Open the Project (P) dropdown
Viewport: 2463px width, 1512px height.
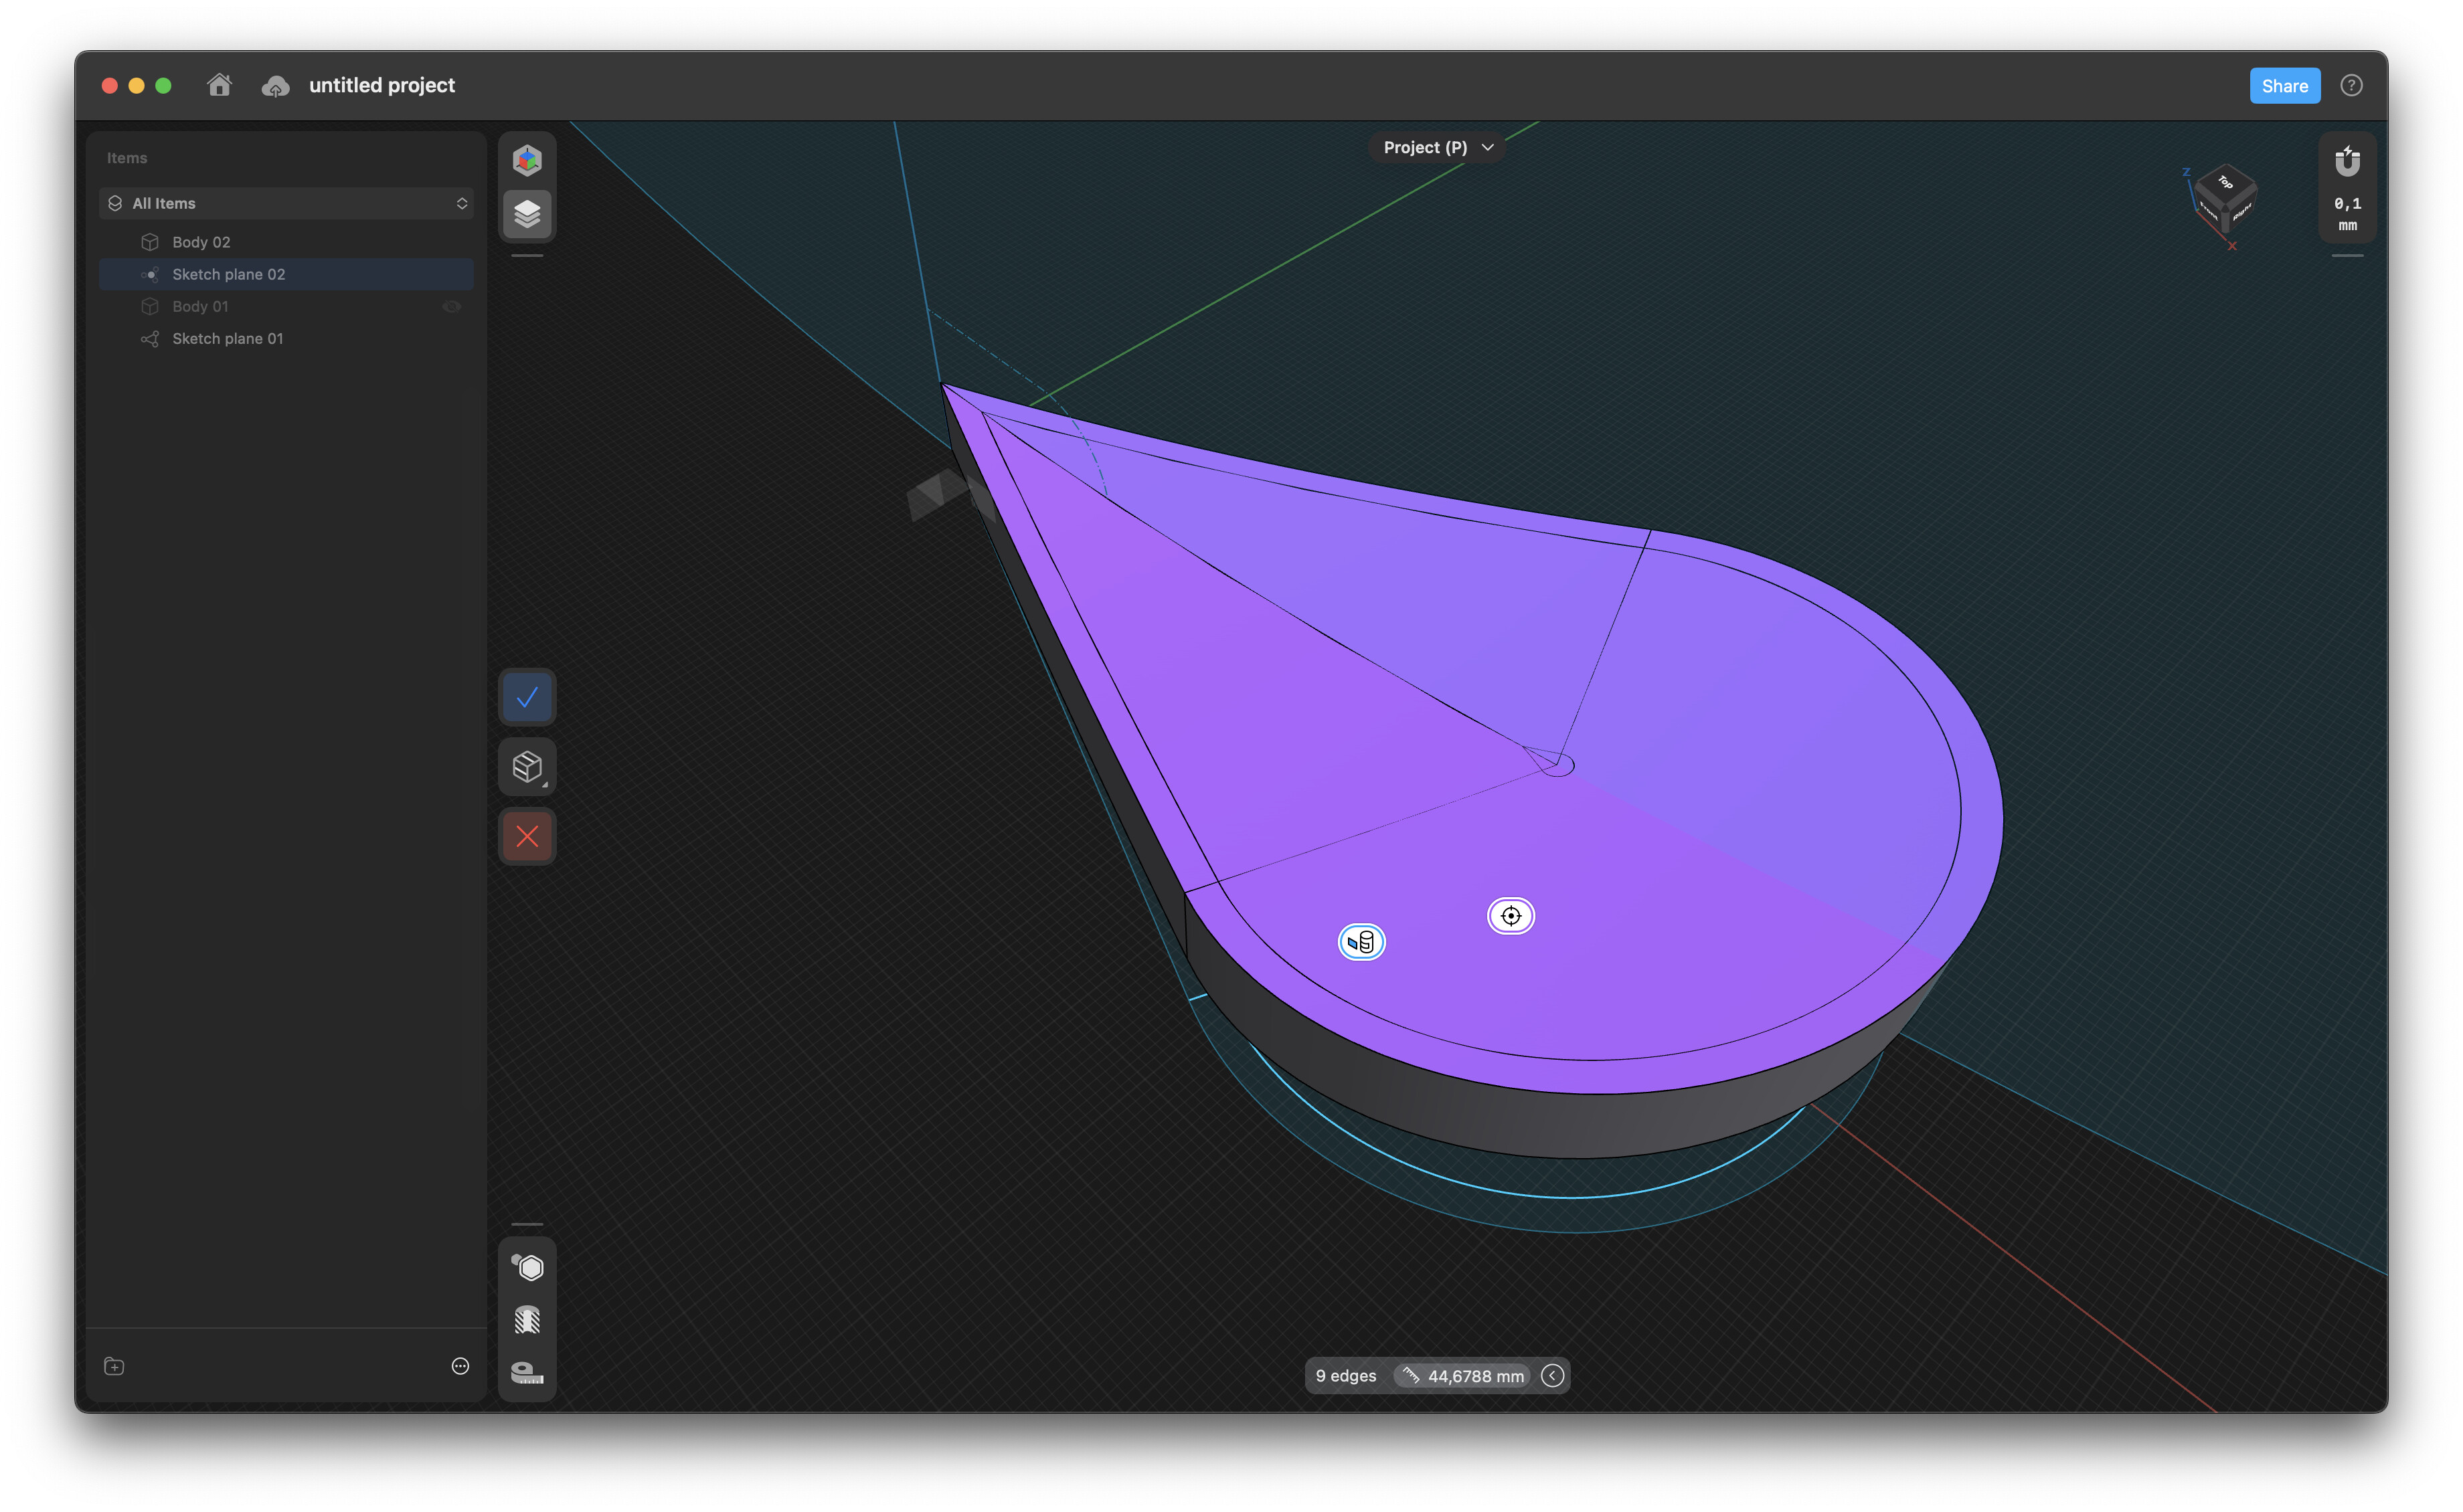[x=1438, y=147]
